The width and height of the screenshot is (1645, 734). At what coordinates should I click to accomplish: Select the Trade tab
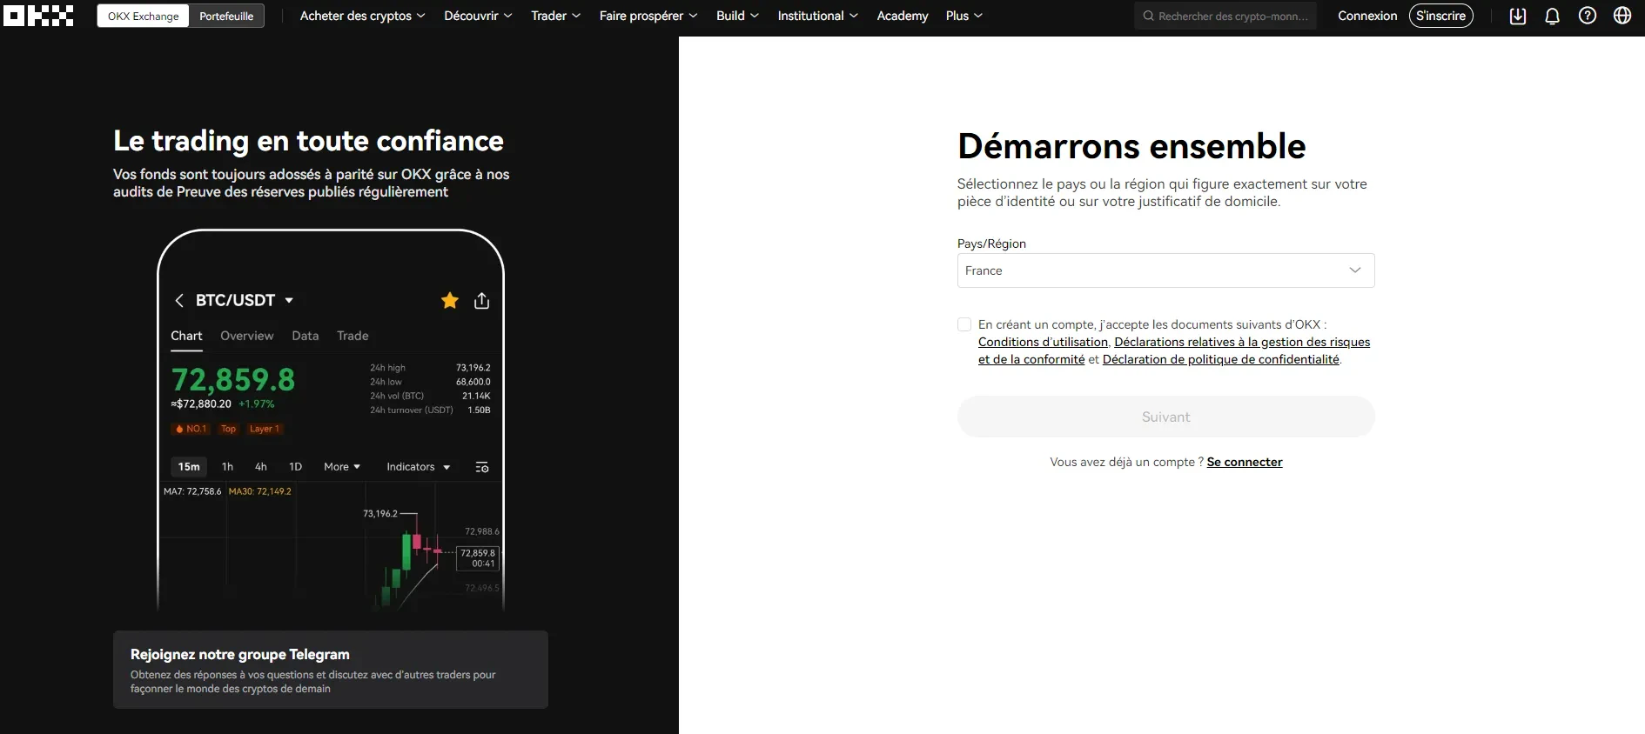pos(352,336)
